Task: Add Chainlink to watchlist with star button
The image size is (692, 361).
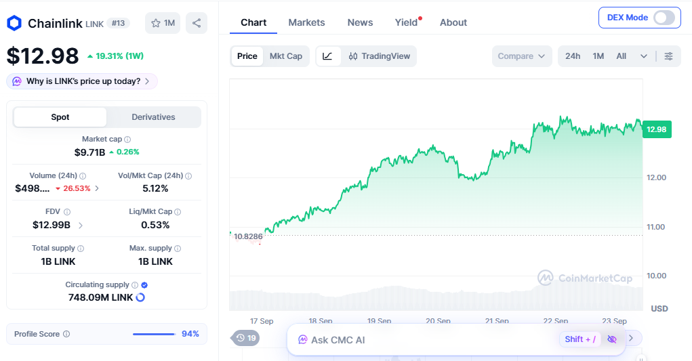Action: pos(163,23)
